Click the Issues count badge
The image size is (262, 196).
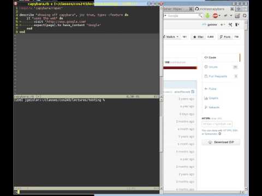click(x=235, y=67)
